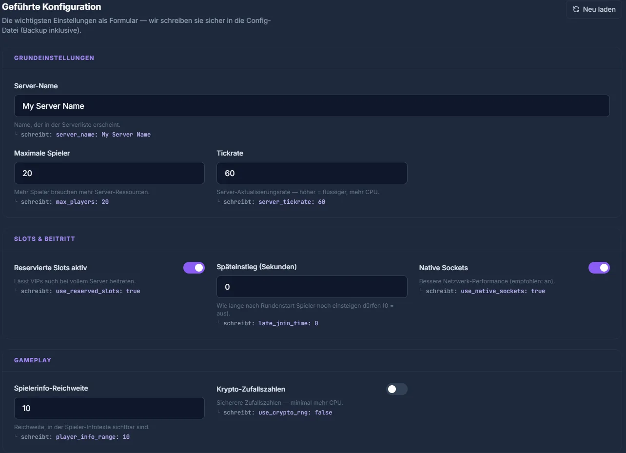Click the Neu laden reload button
The height and width of the screenshot is (453, 626).
(x=594, y=9)
